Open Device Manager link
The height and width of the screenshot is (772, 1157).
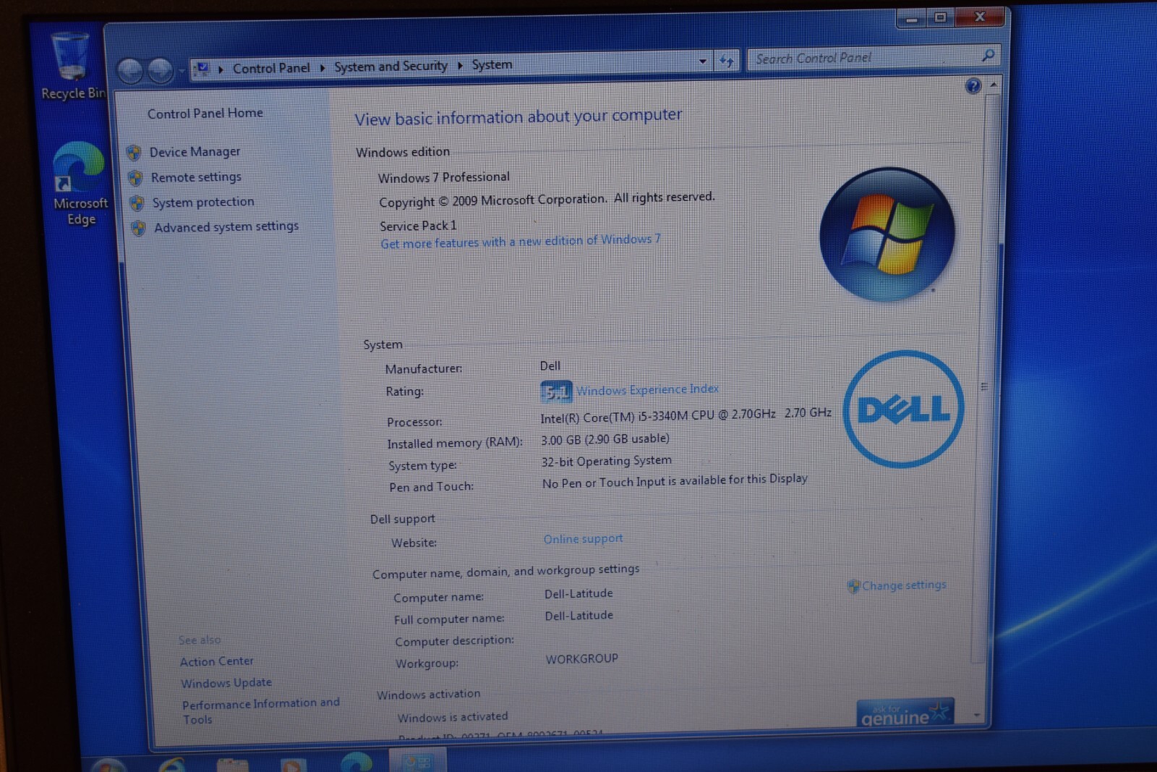click(195, 152)
